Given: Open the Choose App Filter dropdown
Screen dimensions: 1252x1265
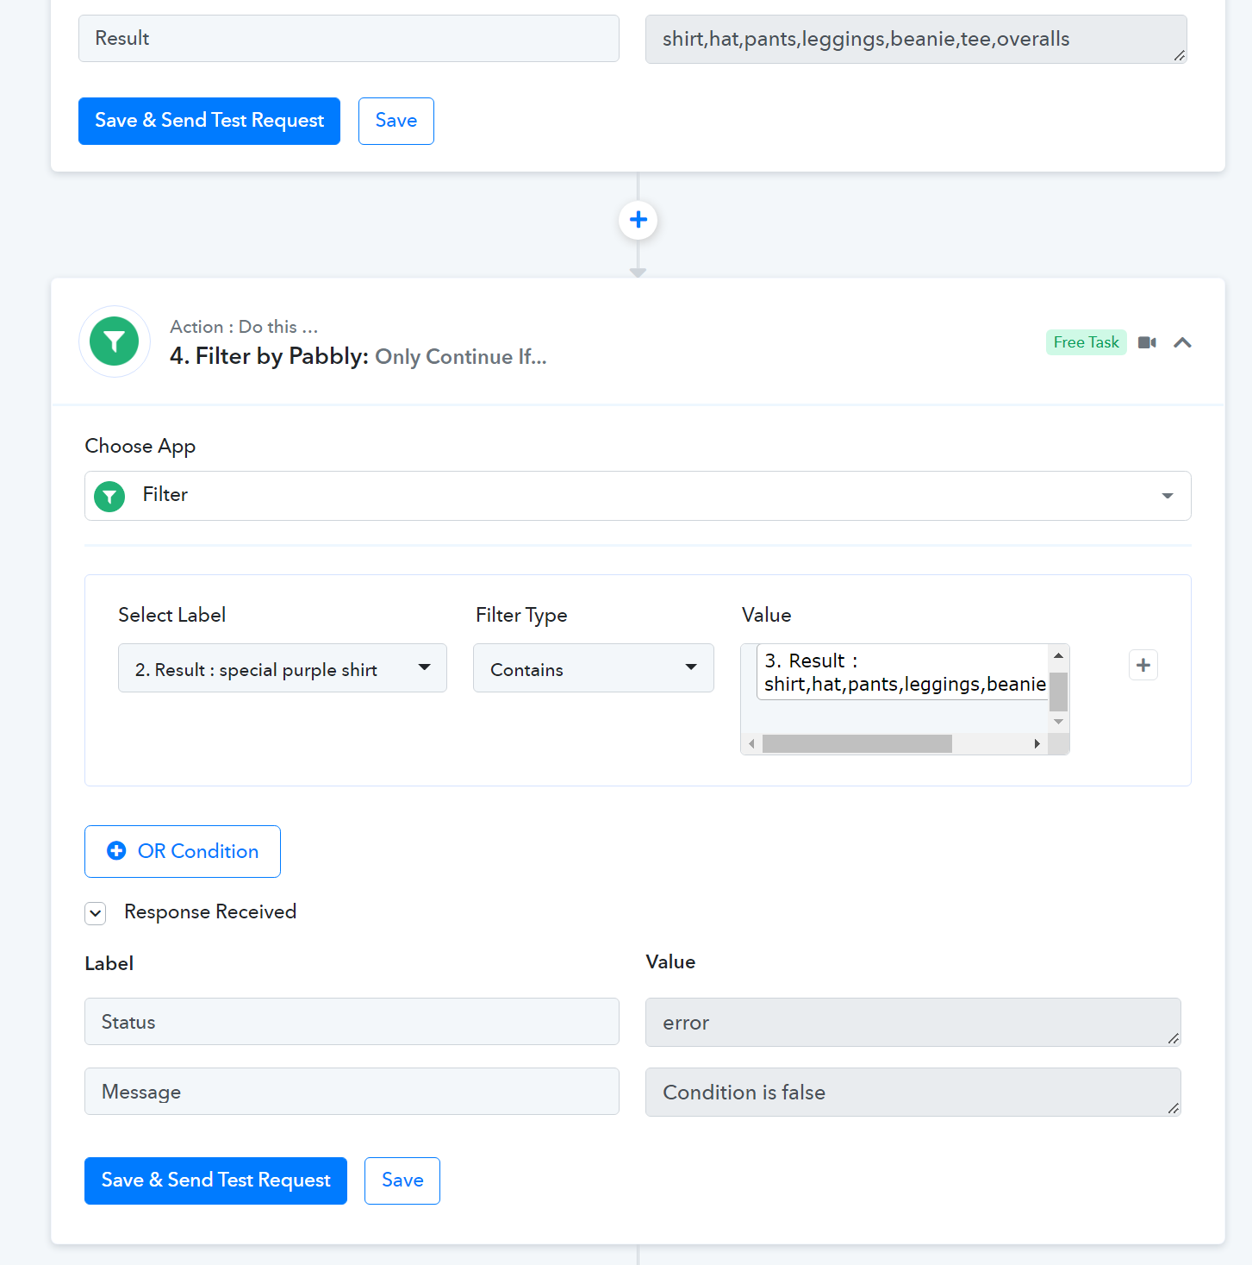Looking at the screenshot, I should (x=638, y=496).
